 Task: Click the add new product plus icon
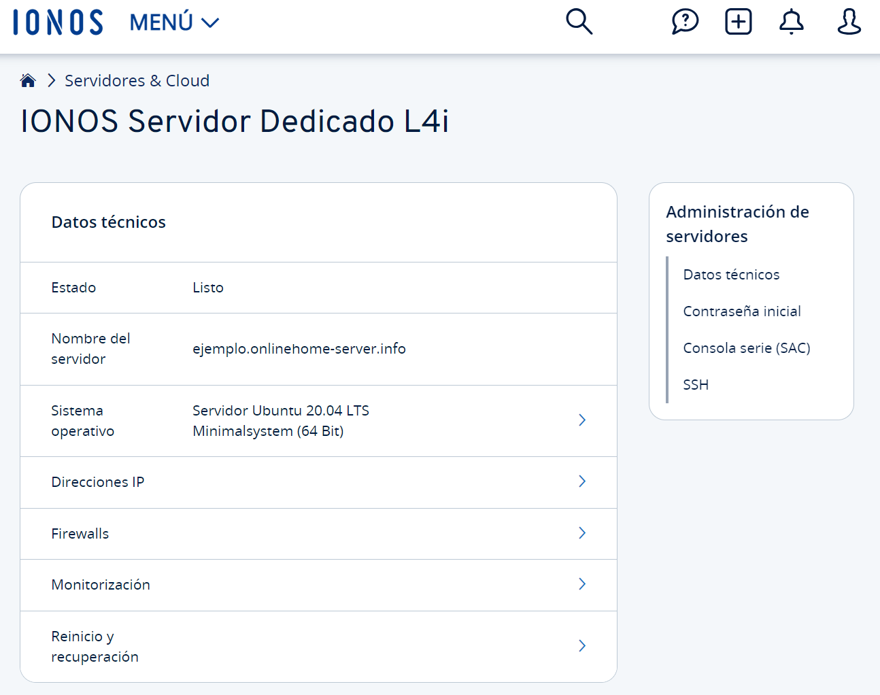coord(739,22)
